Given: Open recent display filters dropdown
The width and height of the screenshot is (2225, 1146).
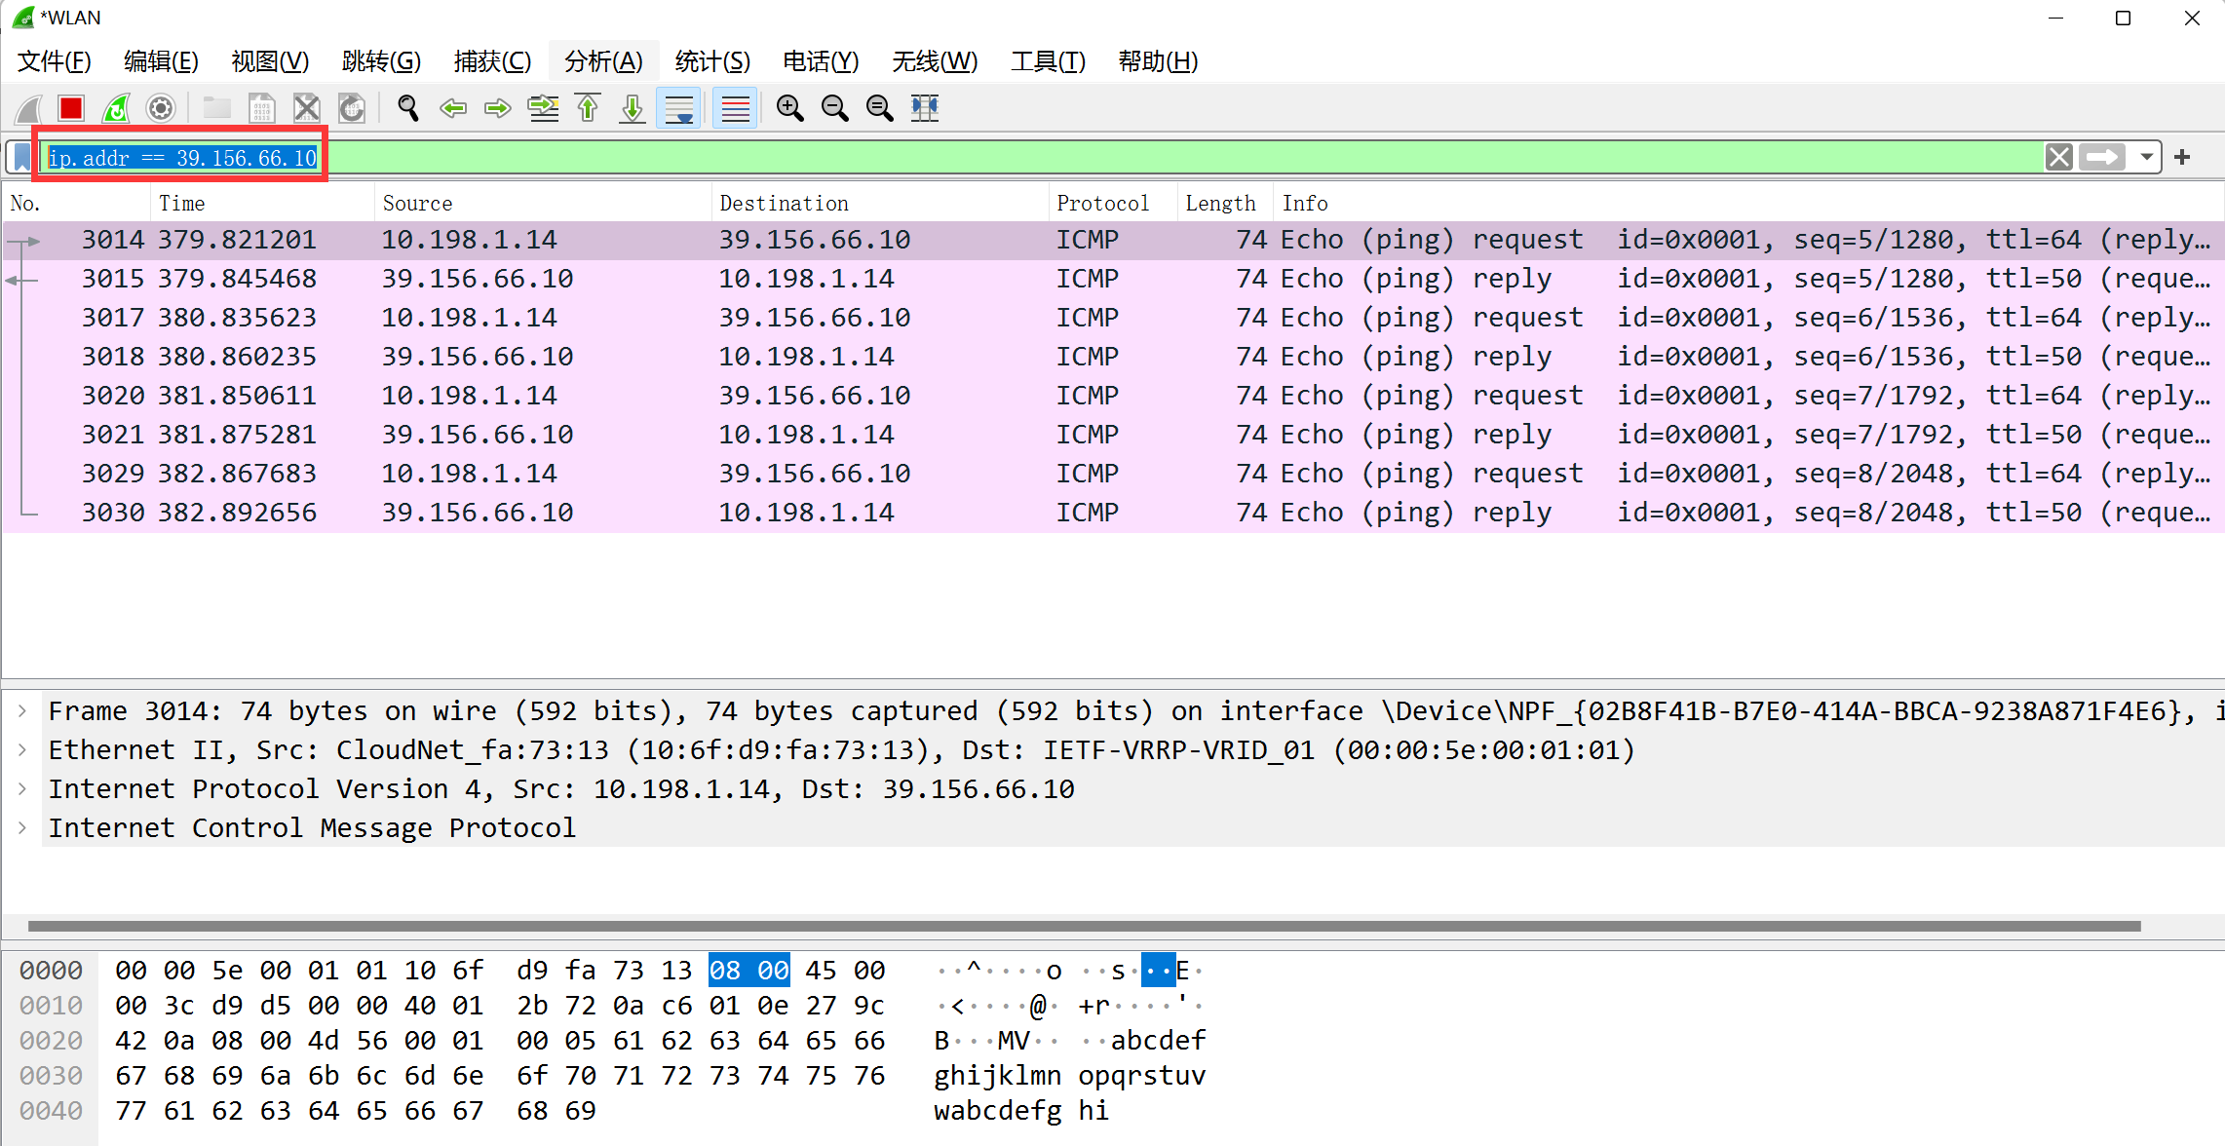Looking at the screenshot, I should click(x=2147, y=157).
